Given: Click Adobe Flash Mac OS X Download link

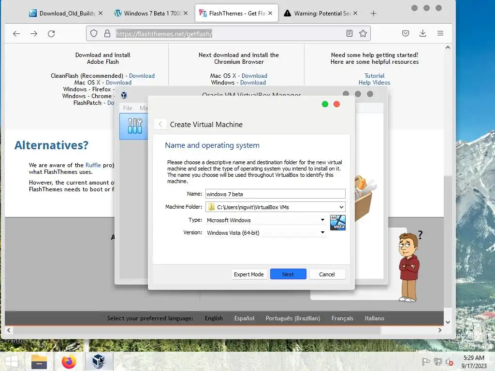Looking at the screenshot, I should pyautogui.click(x=119, y=82).
